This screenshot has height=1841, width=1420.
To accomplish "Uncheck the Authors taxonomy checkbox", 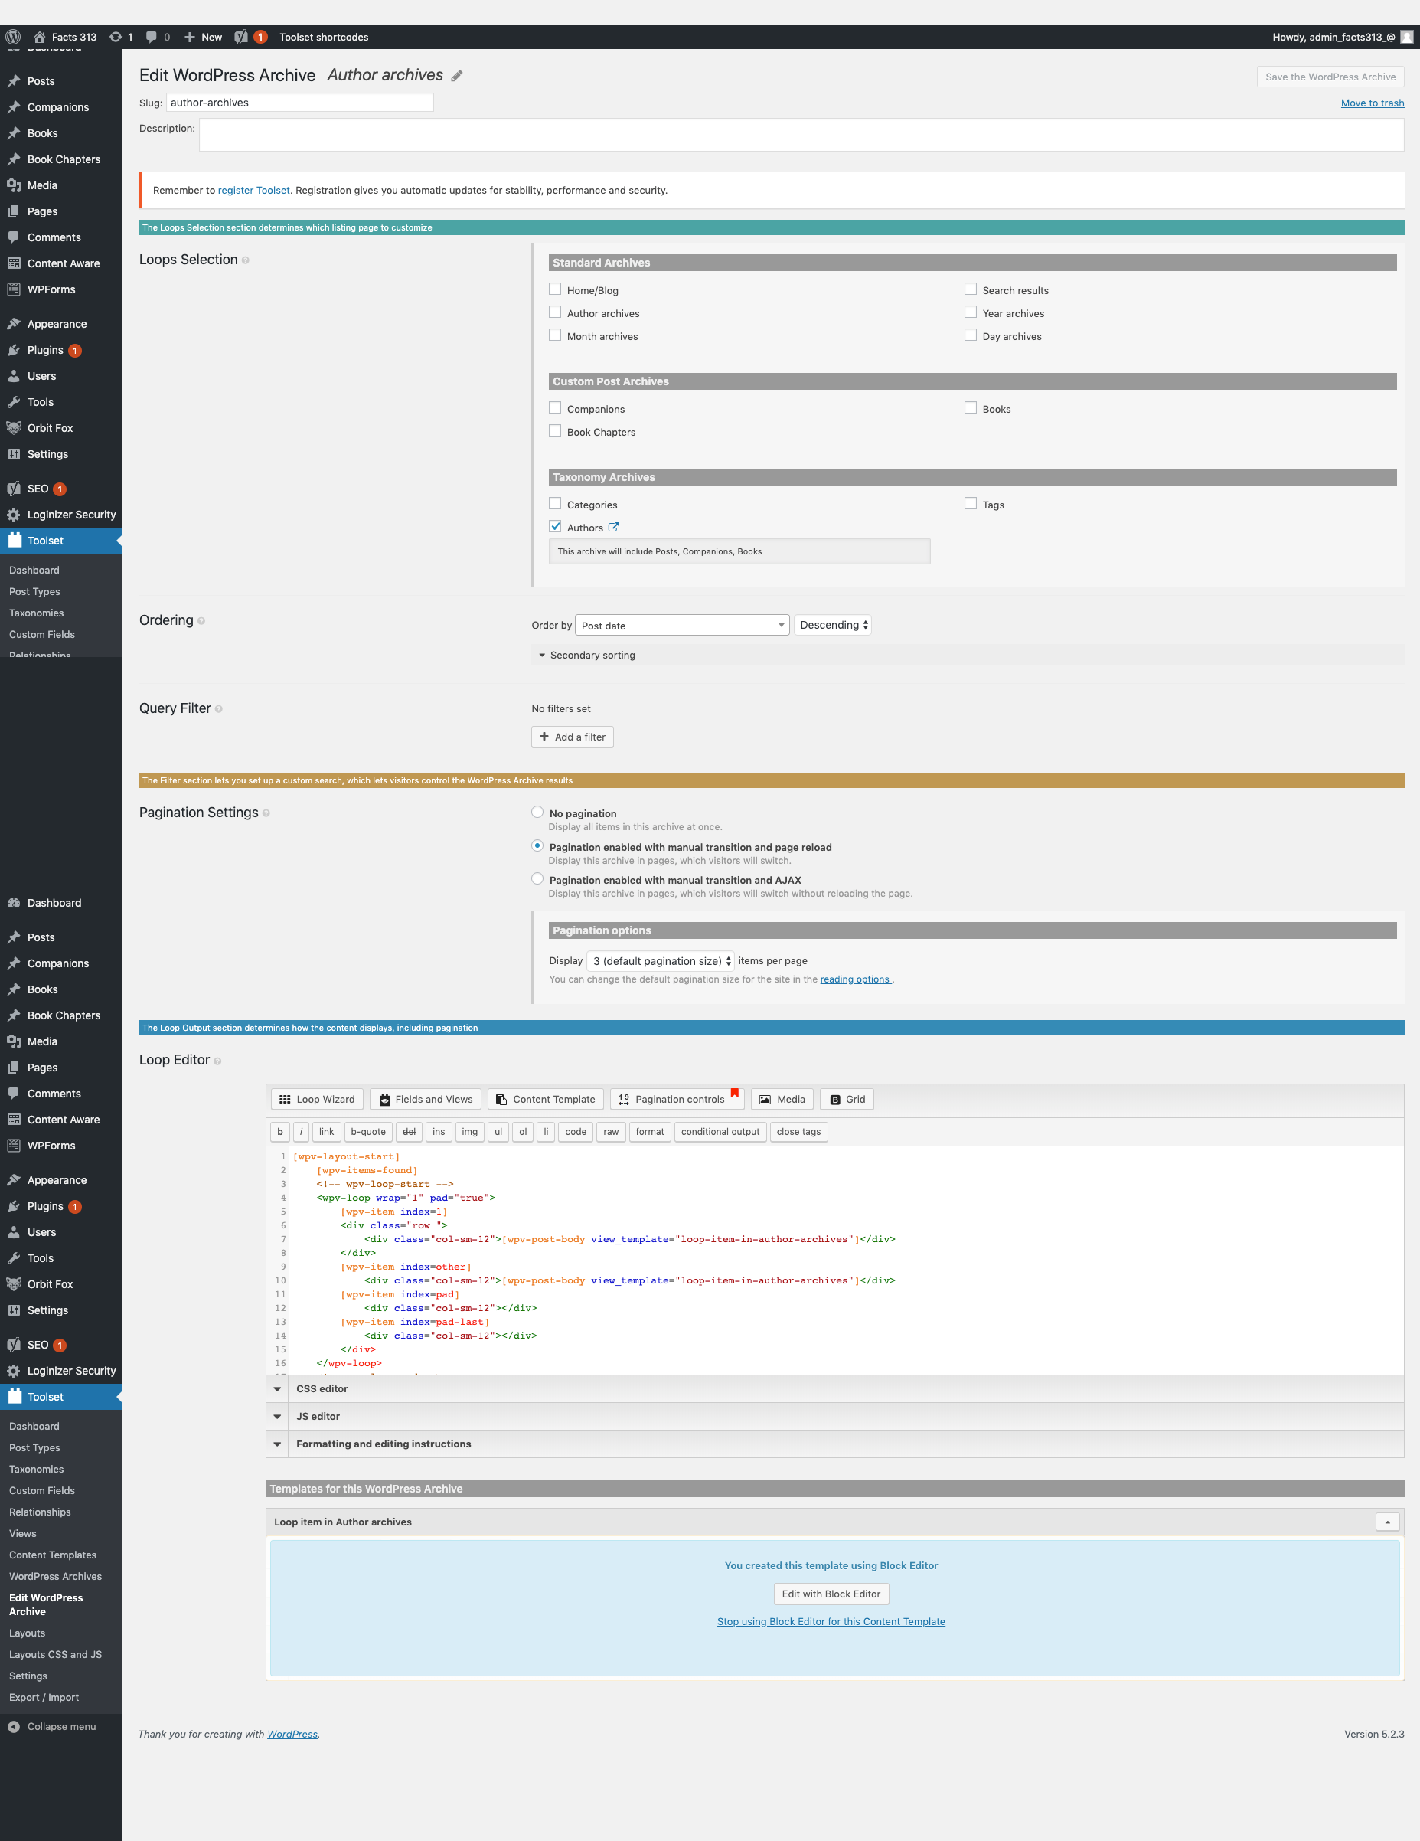I will click(x=555, y=526).
